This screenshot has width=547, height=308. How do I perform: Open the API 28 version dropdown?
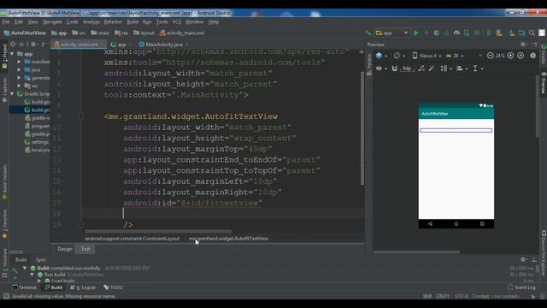coord(455,56)
